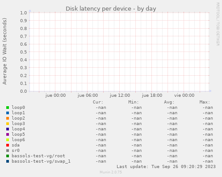222x177 pixels.
Task: Click the loop0 green color swatch
Action: 8,108
